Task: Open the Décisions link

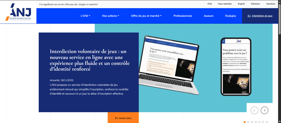Action: (255, 4)
